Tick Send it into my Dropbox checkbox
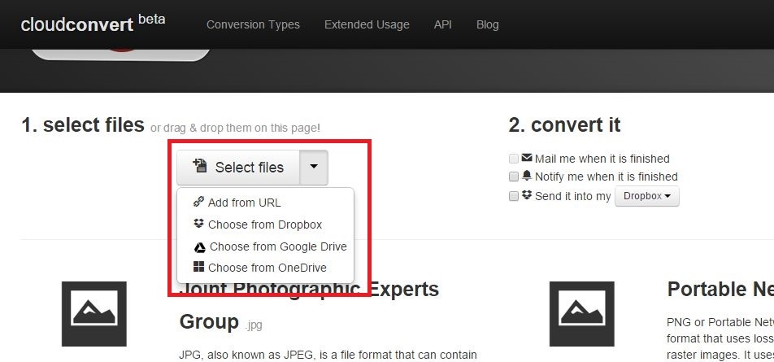This screenshot has height=362, width=774. pyautogui.click(x=513, y=196)
